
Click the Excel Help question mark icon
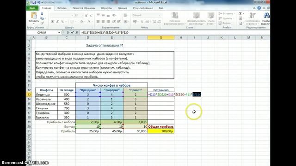coord(259,8)
